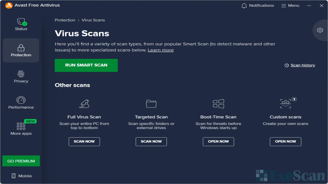
Task: Click the Scan history clock icon
Action: point(287,65)
